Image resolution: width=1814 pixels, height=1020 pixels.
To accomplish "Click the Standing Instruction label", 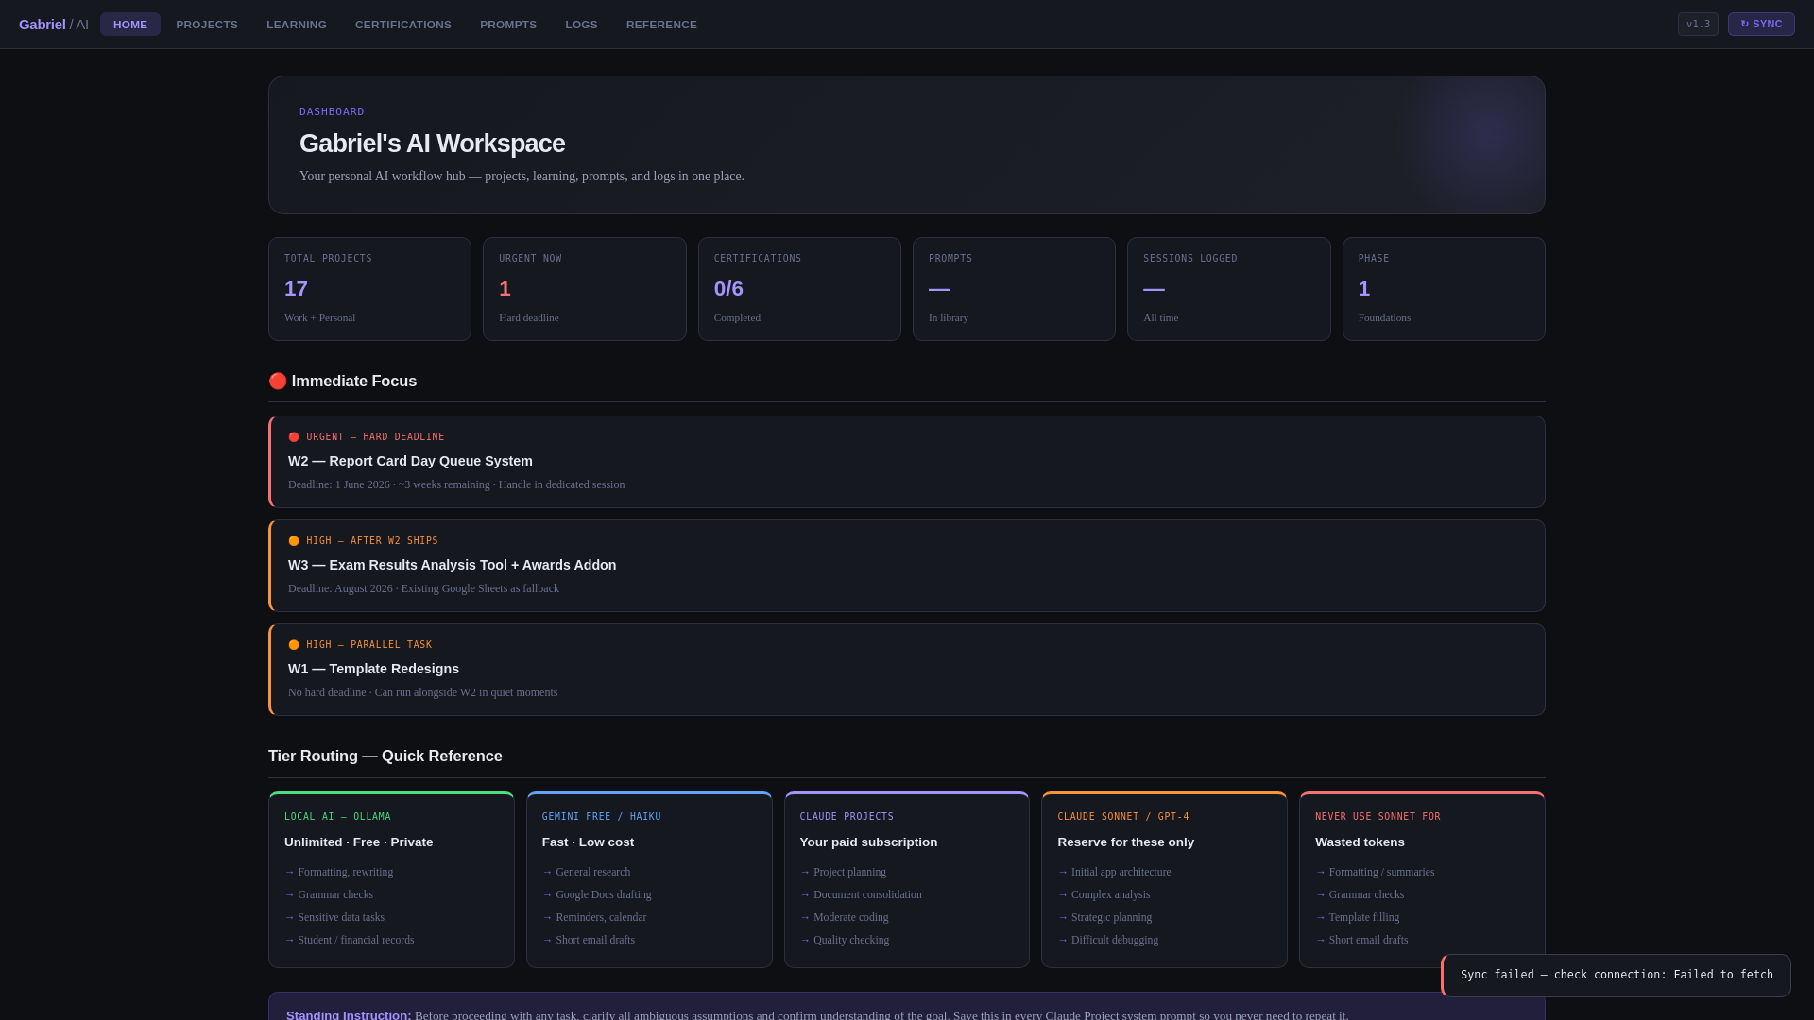I will 349,1015.
